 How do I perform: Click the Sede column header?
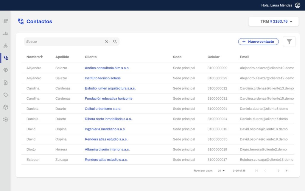(x=177, y=57)
